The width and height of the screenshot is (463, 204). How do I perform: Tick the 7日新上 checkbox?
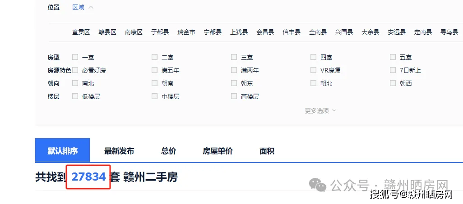[393, 70]
